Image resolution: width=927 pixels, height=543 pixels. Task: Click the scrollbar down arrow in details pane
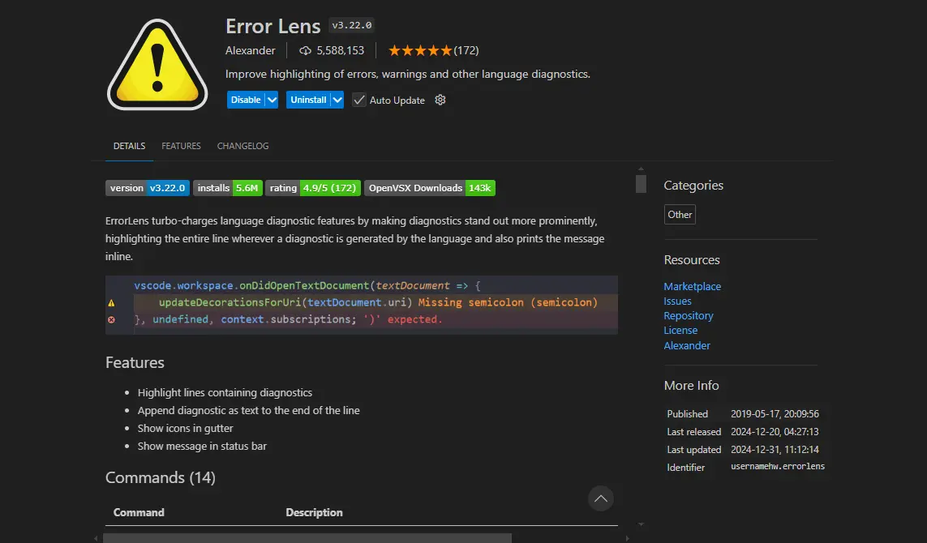(x=641, y=524)
